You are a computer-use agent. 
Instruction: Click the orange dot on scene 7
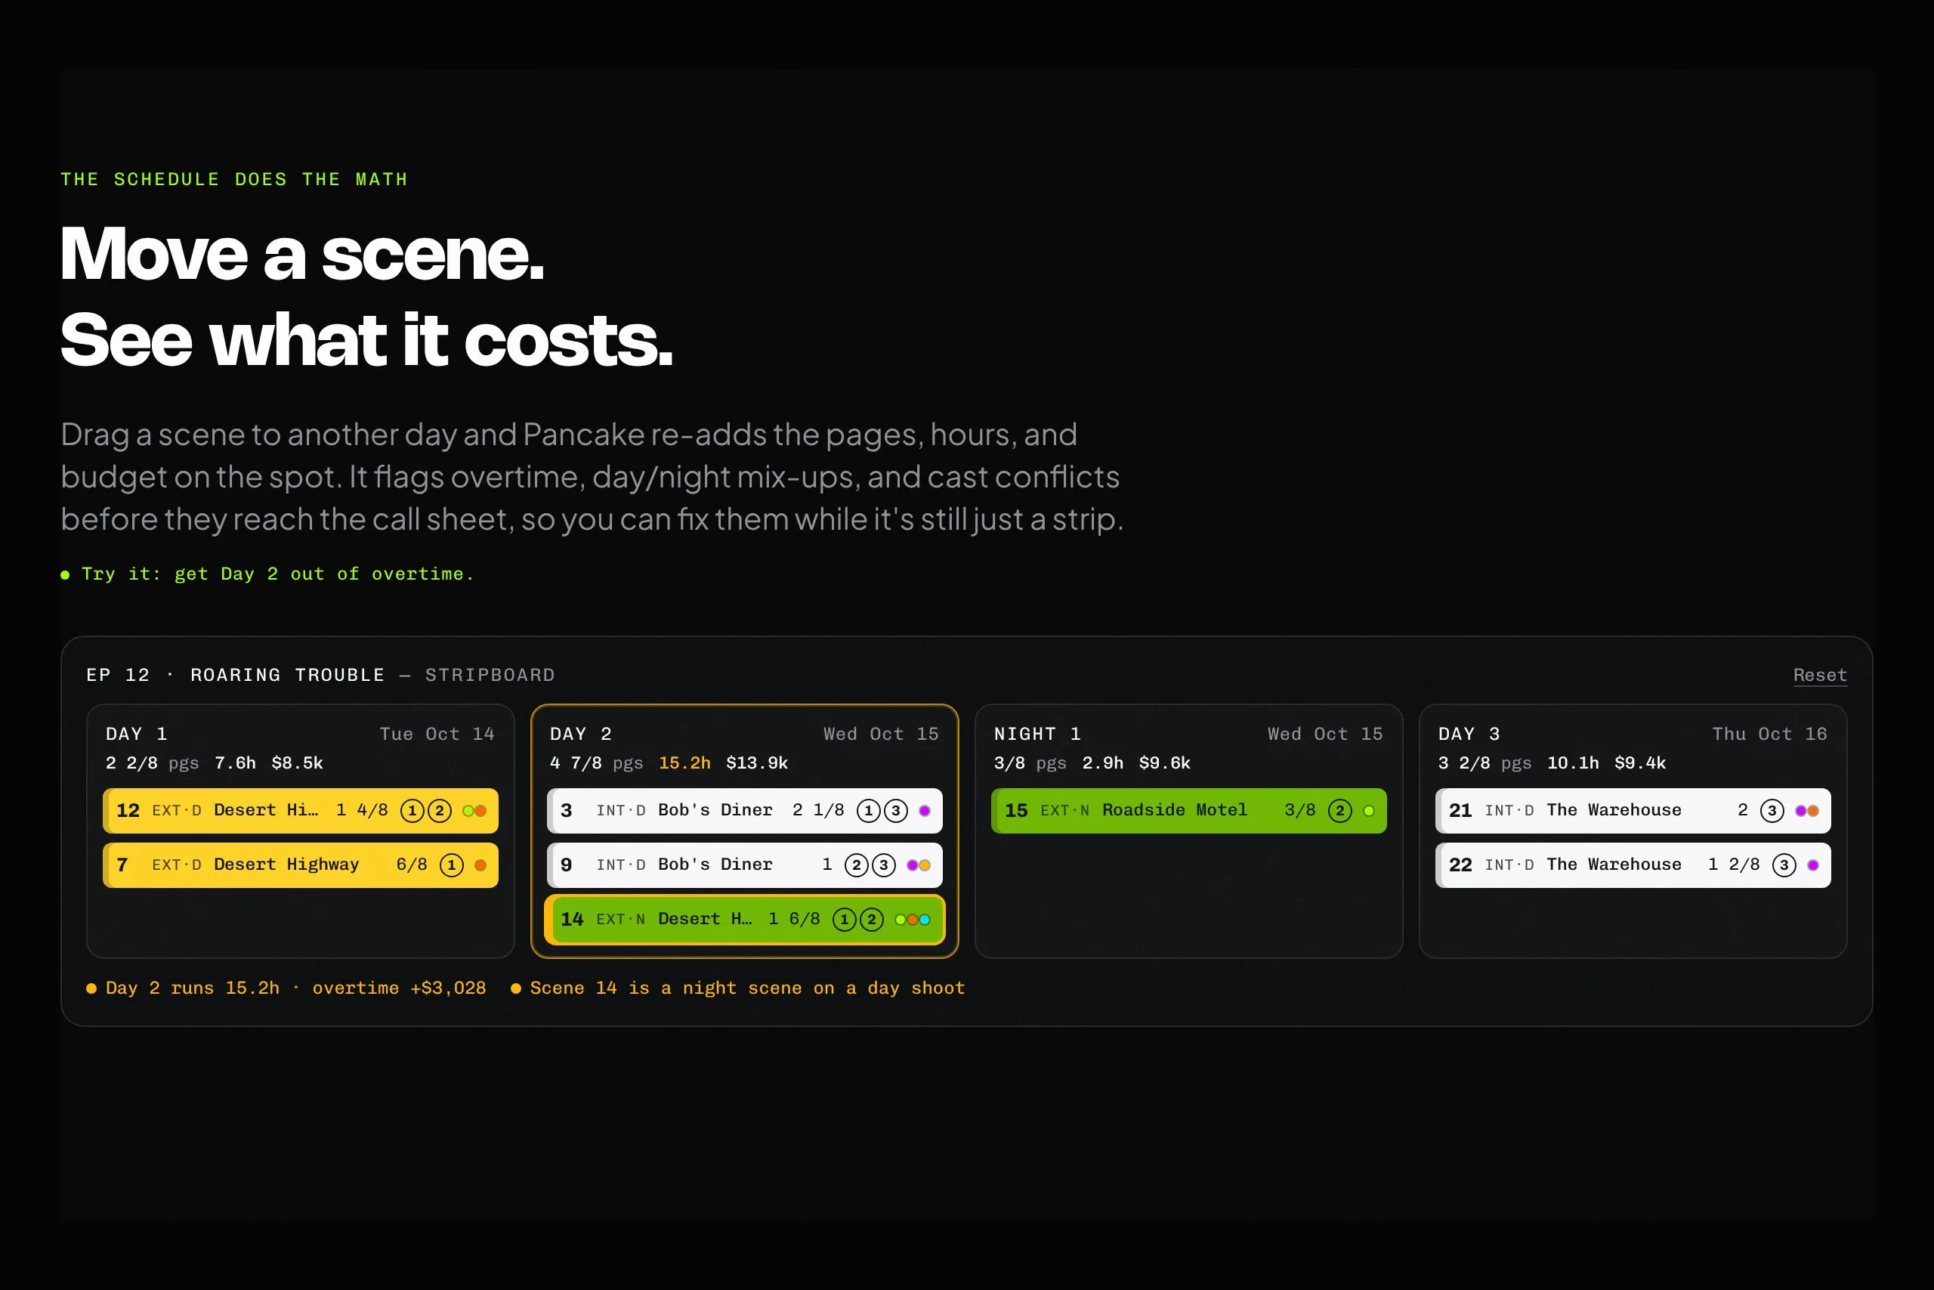click(x=480, y=865)
